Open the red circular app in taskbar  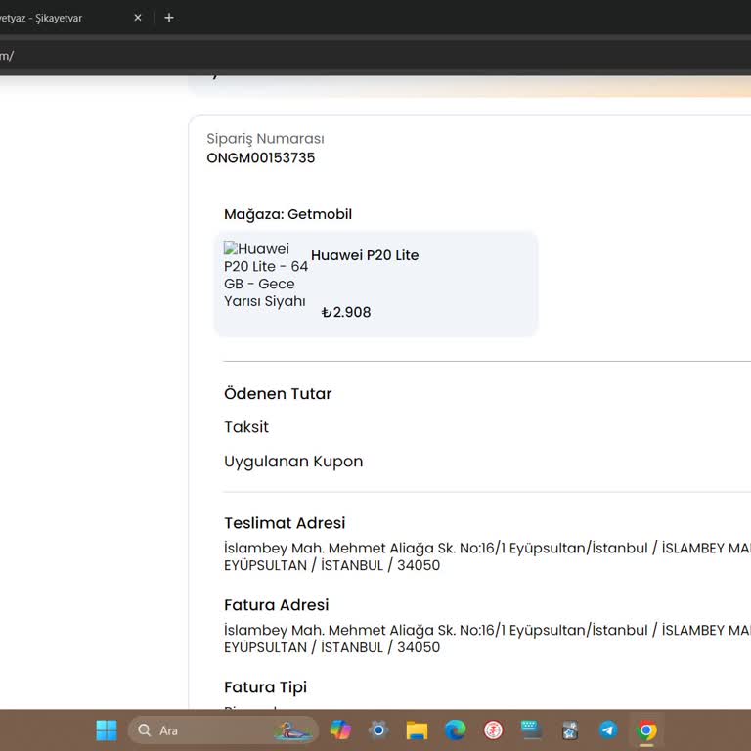click(x=494, y=730)
